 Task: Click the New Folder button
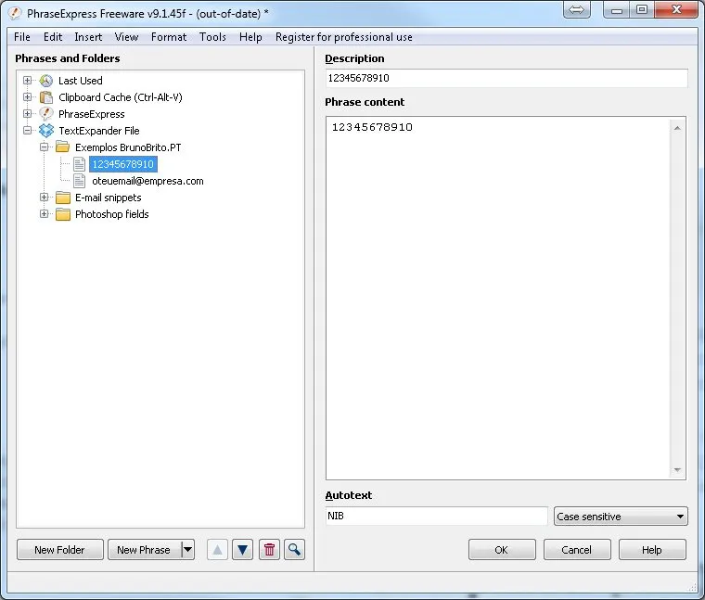(x=59, y=550)
